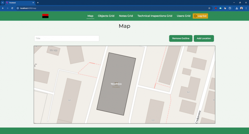This screenshot has width=249, height=134.
Task: Reload the page in the browser
Action: 12,8
